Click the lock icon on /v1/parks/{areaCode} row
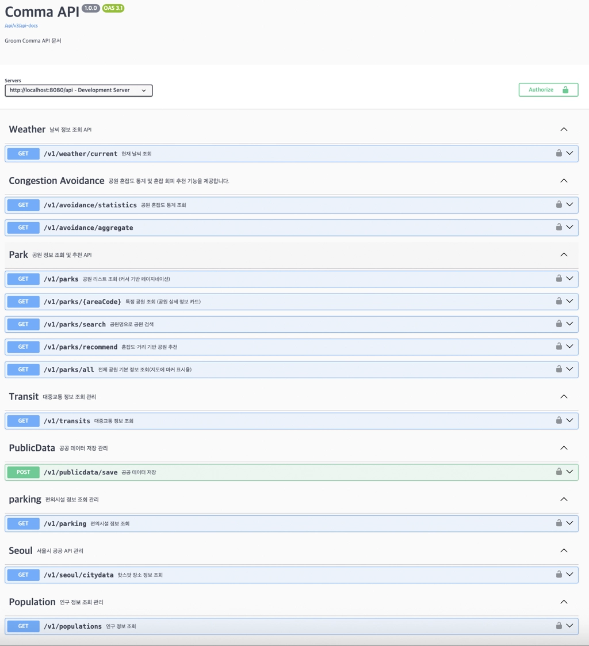The width and height of the screenshot is (589, 646). click(559, 301)
